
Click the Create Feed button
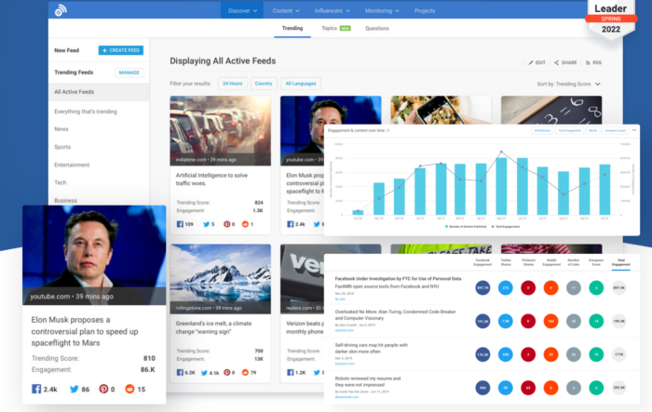(x=121, y=50)
